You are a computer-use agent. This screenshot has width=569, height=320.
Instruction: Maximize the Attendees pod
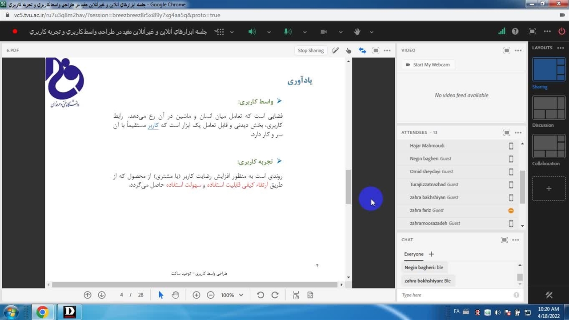tap(506, 132)
